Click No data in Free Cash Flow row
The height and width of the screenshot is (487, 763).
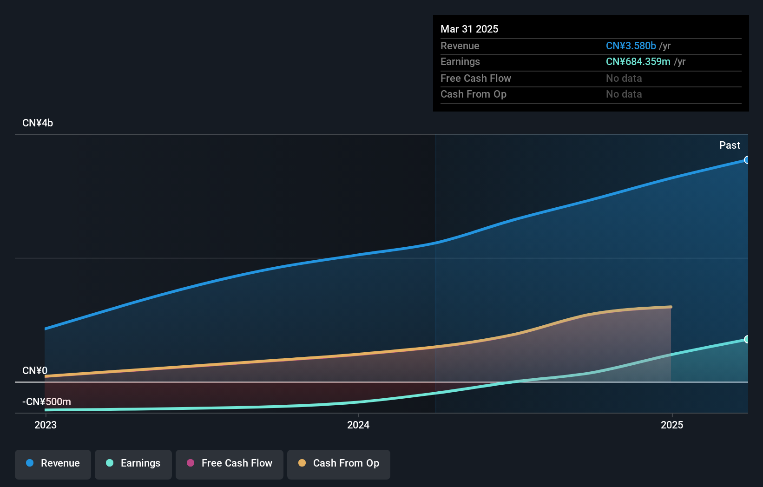(624, 79)
